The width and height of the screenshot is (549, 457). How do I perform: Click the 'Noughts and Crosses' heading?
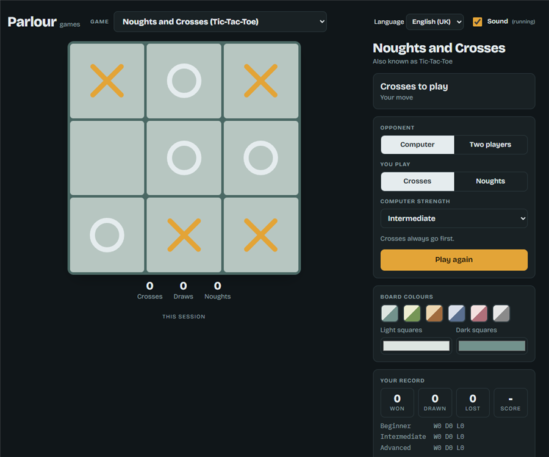click(439, 48)
